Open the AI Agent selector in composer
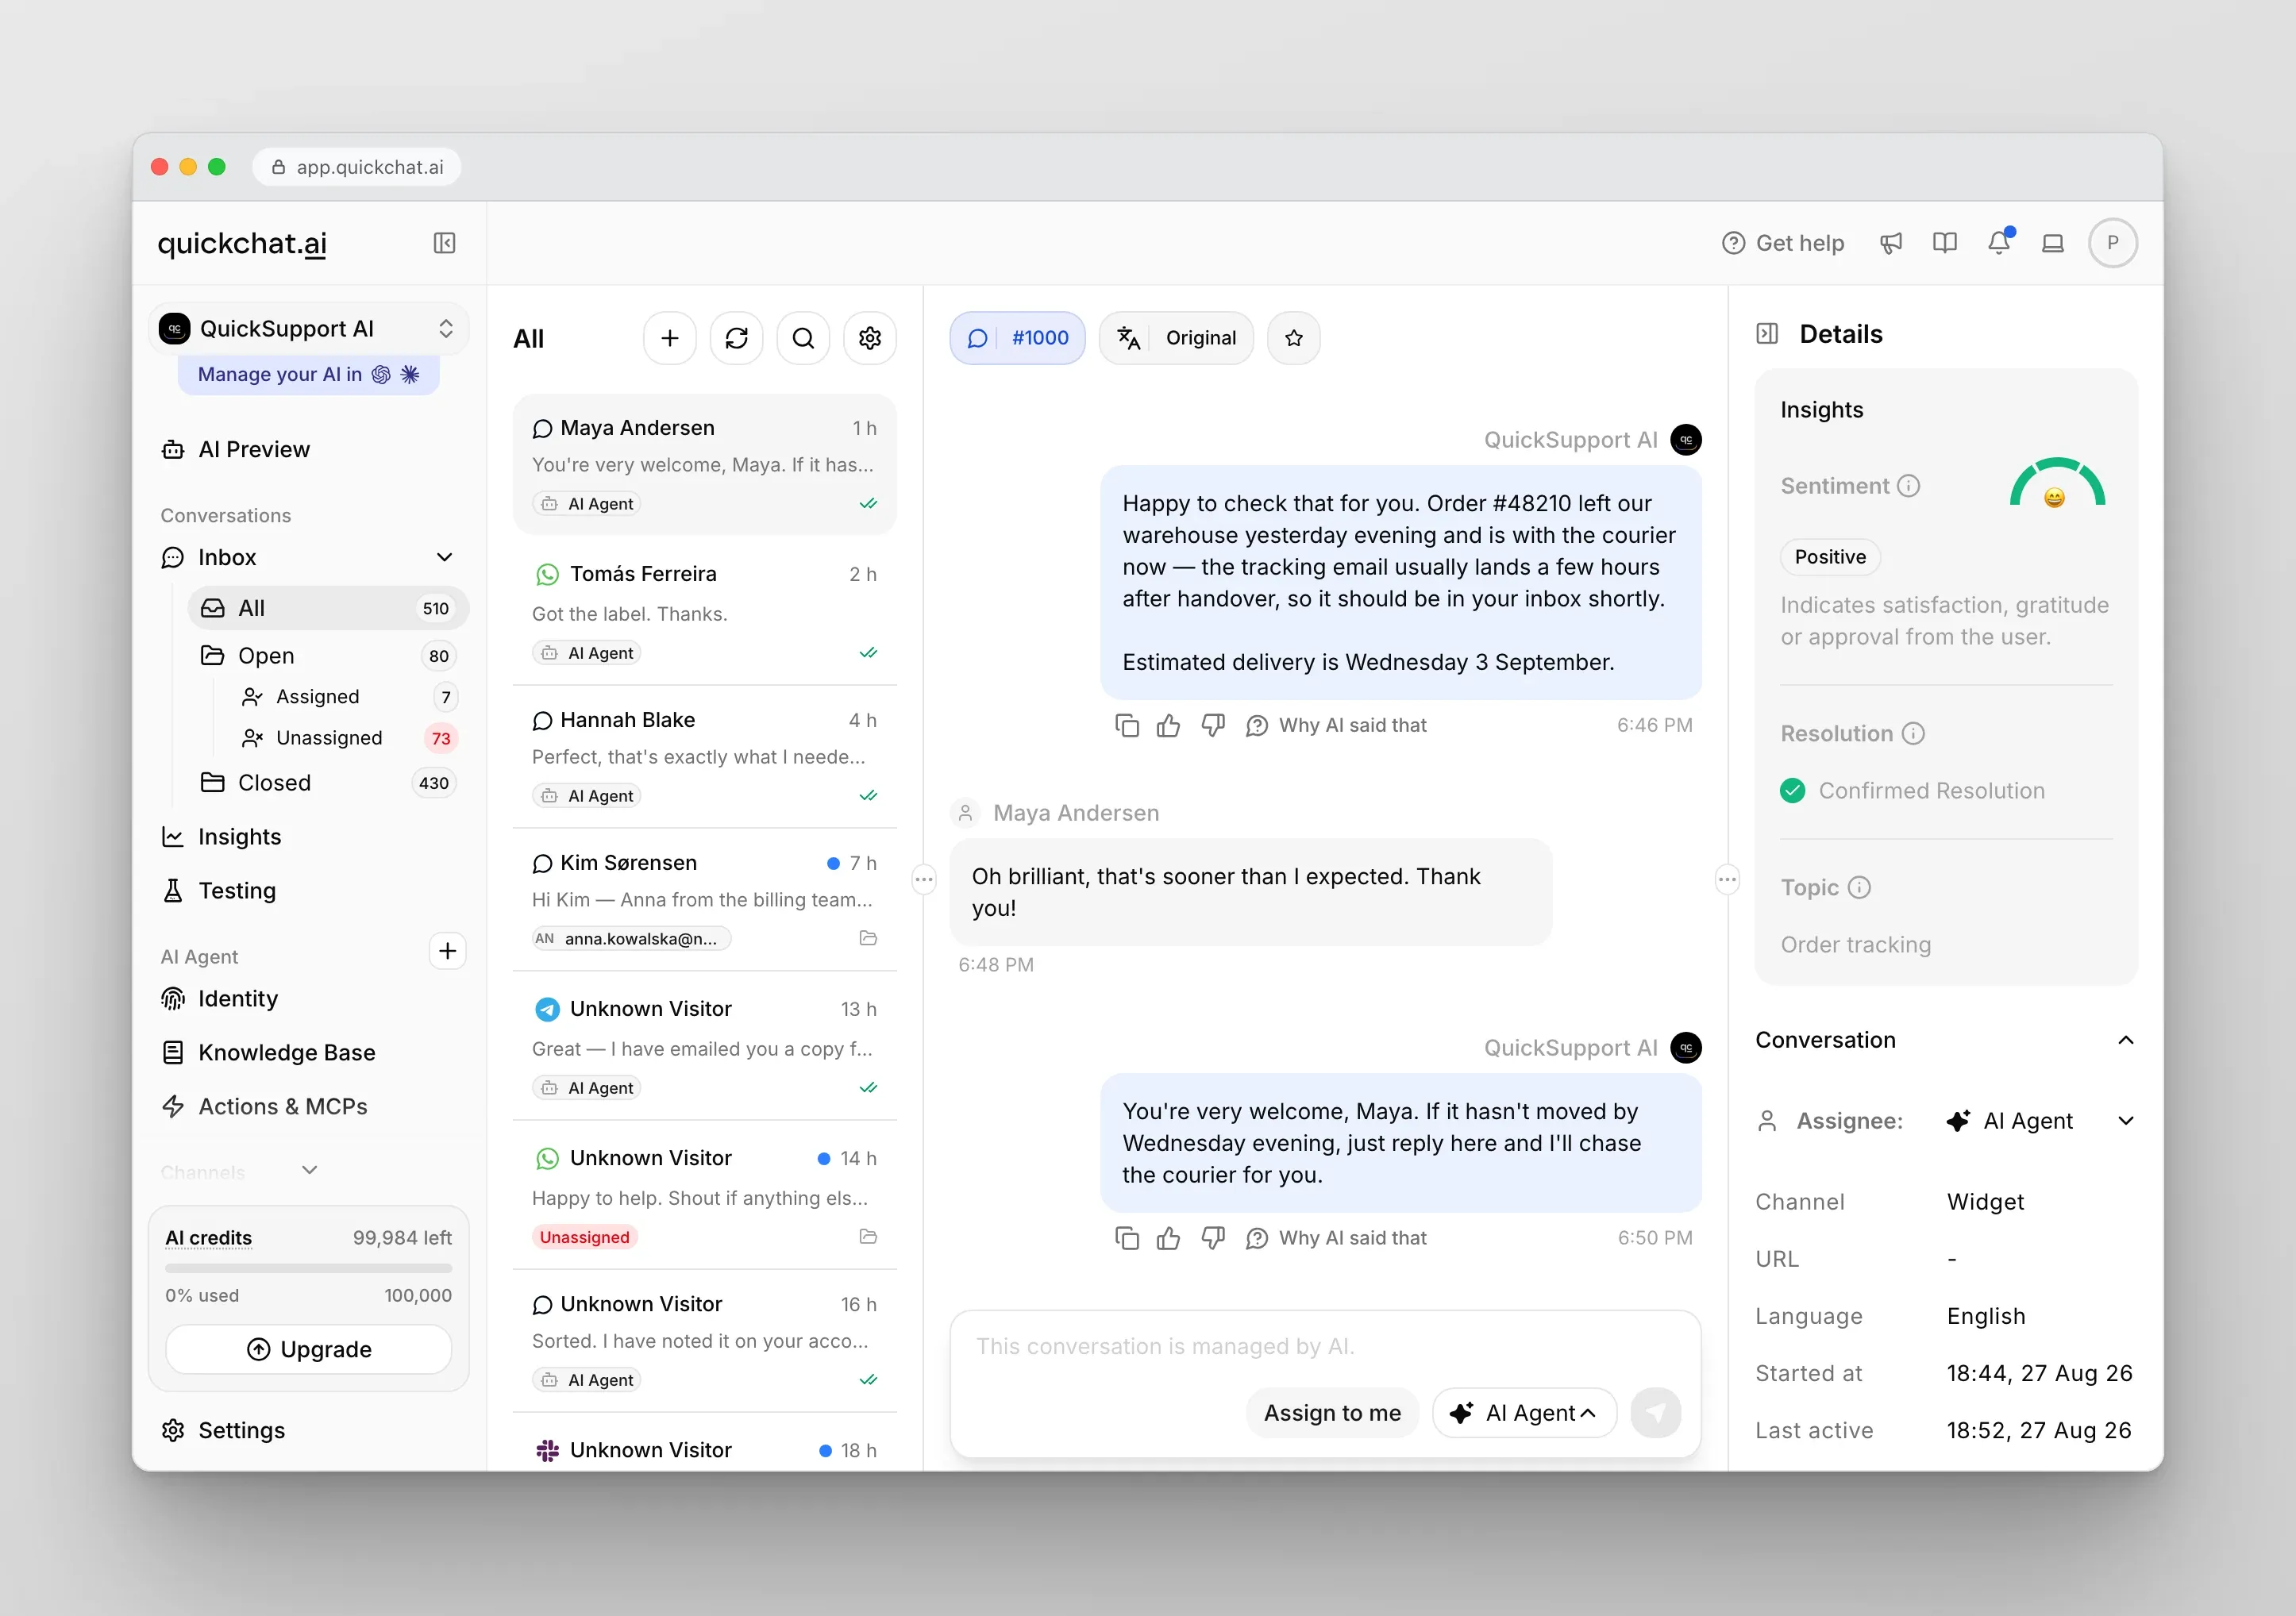 (x=1524, y=1413)
